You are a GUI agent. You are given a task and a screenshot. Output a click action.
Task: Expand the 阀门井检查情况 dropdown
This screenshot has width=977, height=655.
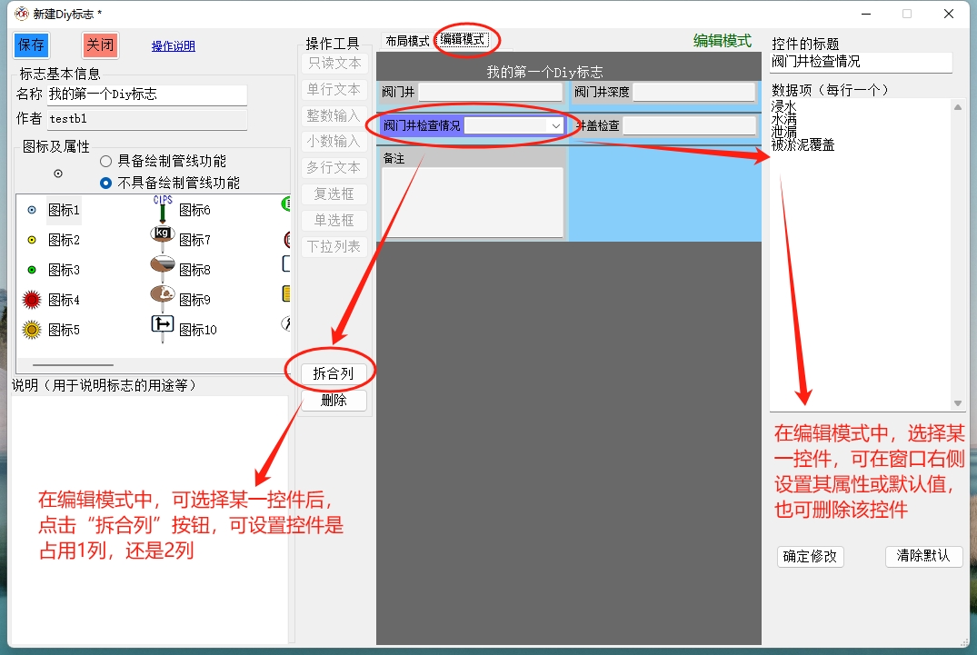[555, 126]
